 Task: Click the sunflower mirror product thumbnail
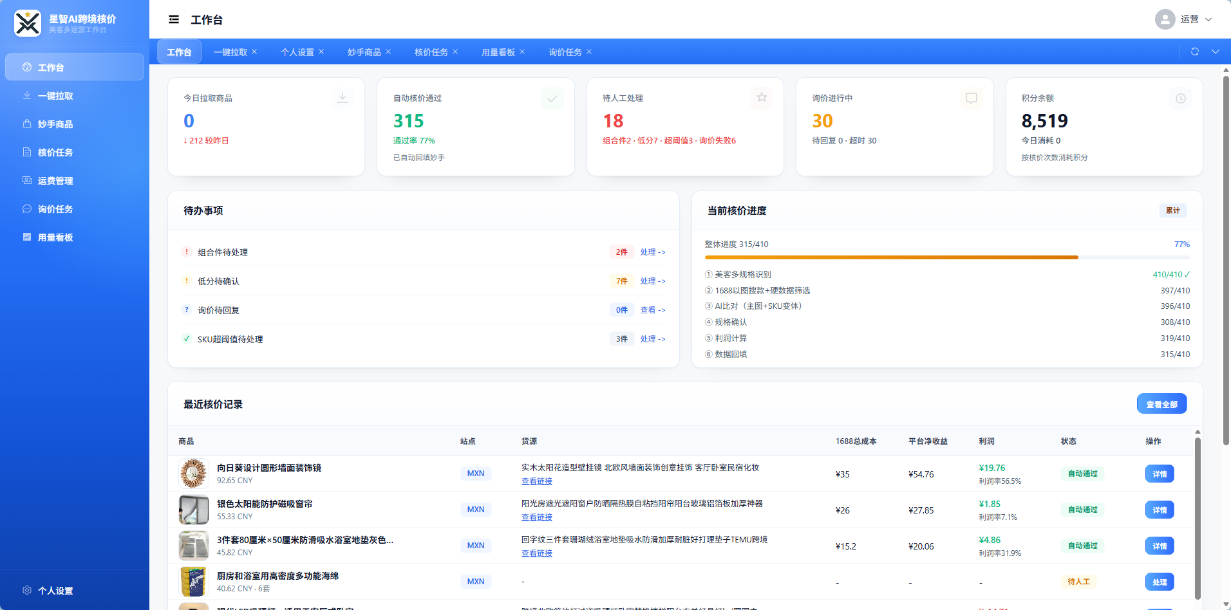click(x=194, y=474)
